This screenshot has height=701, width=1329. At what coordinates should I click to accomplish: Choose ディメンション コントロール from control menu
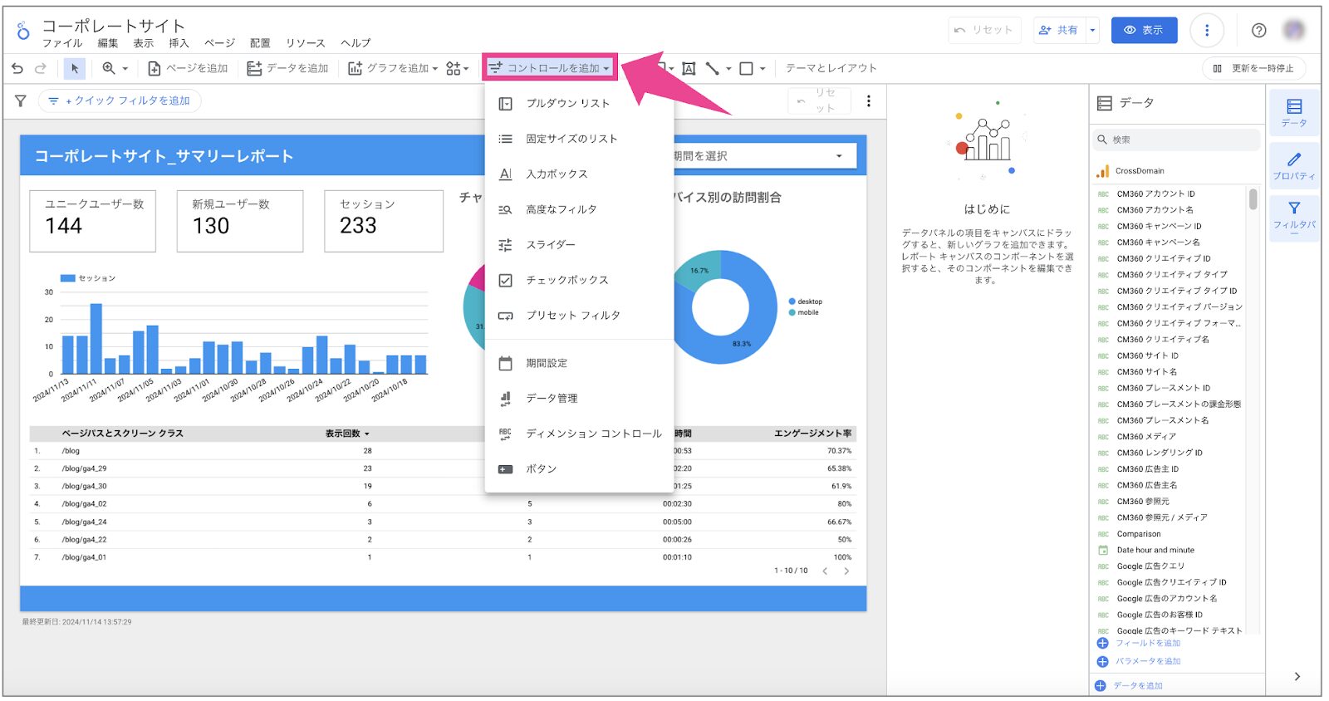579,434
